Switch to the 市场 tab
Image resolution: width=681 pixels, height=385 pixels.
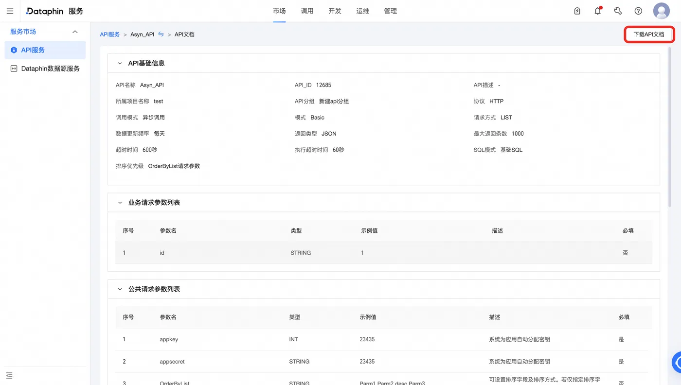(279, 11)
